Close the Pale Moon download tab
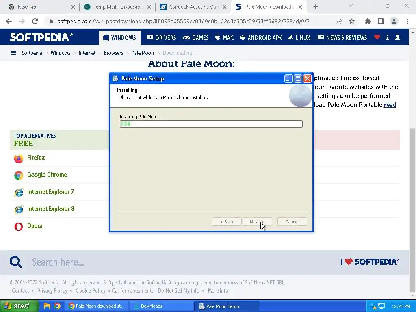The height and width of the screenshot is (312, 416). coord(300,7)
